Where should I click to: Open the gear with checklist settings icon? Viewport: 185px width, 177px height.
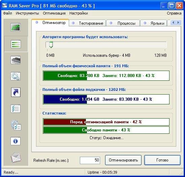pos(16,125)
